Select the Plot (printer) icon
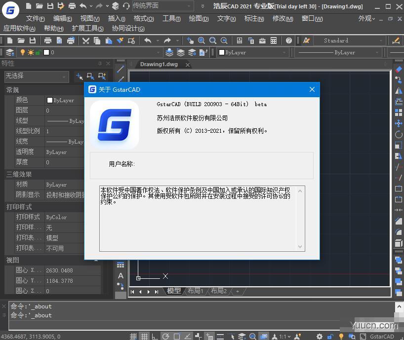The width and height of the screenshot is (404, 340). coord(48,40)
